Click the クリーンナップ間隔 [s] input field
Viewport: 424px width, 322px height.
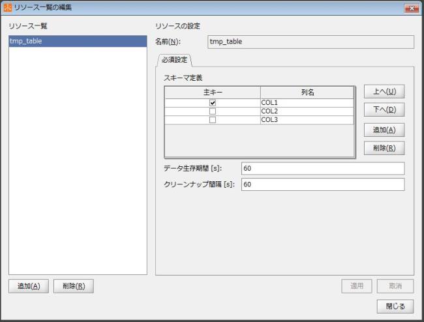click(322, 184)
